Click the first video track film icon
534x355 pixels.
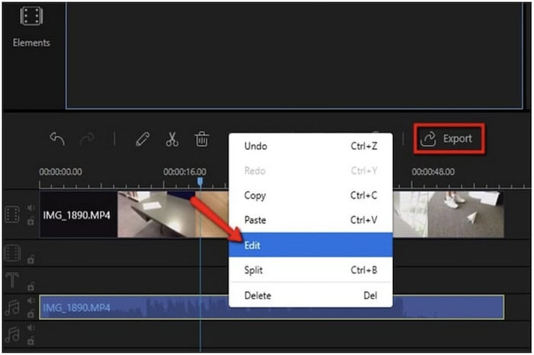pos(13,215)
